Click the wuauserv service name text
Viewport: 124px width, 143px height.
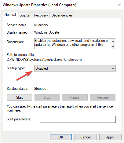41,25
